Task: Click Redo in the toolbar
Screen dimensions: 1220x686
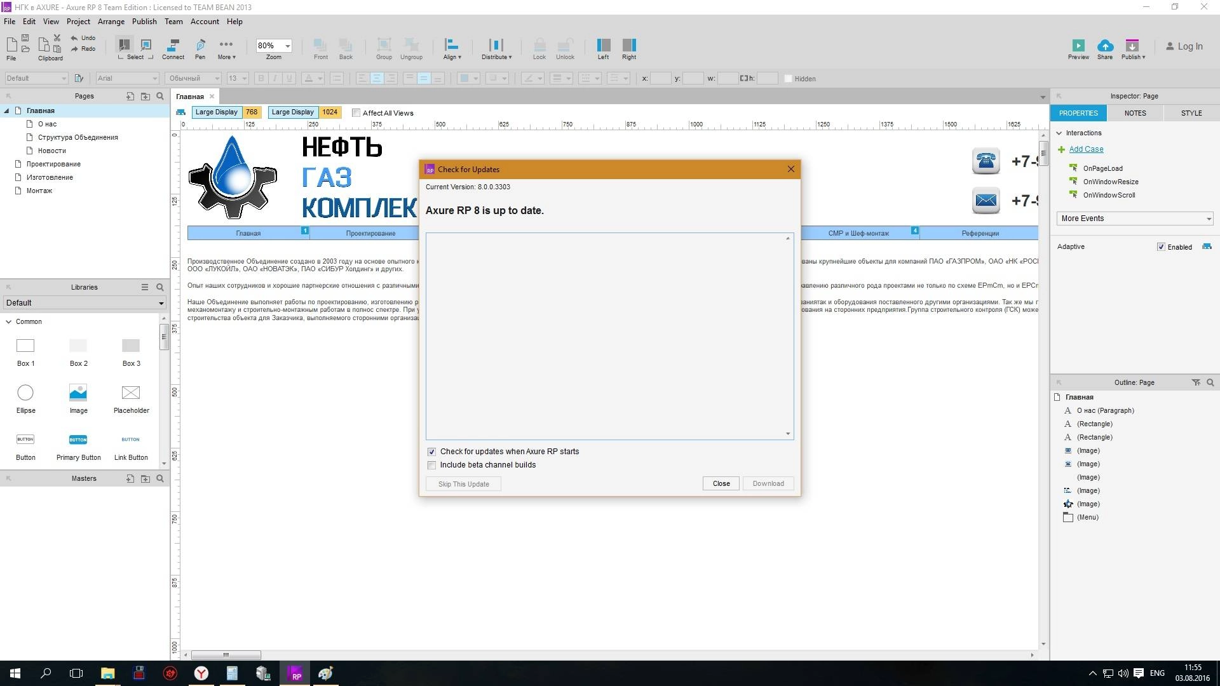Action: point(83,49)
